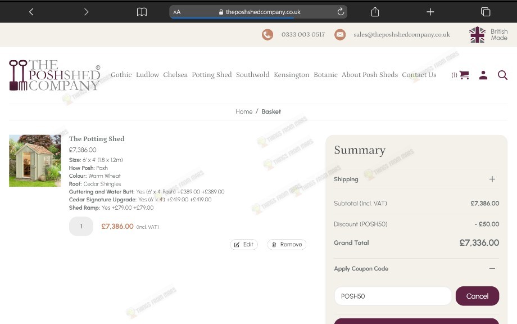Collapse the Apply Coupon Code section
The image size is (517, 324).
click(492, 268)
